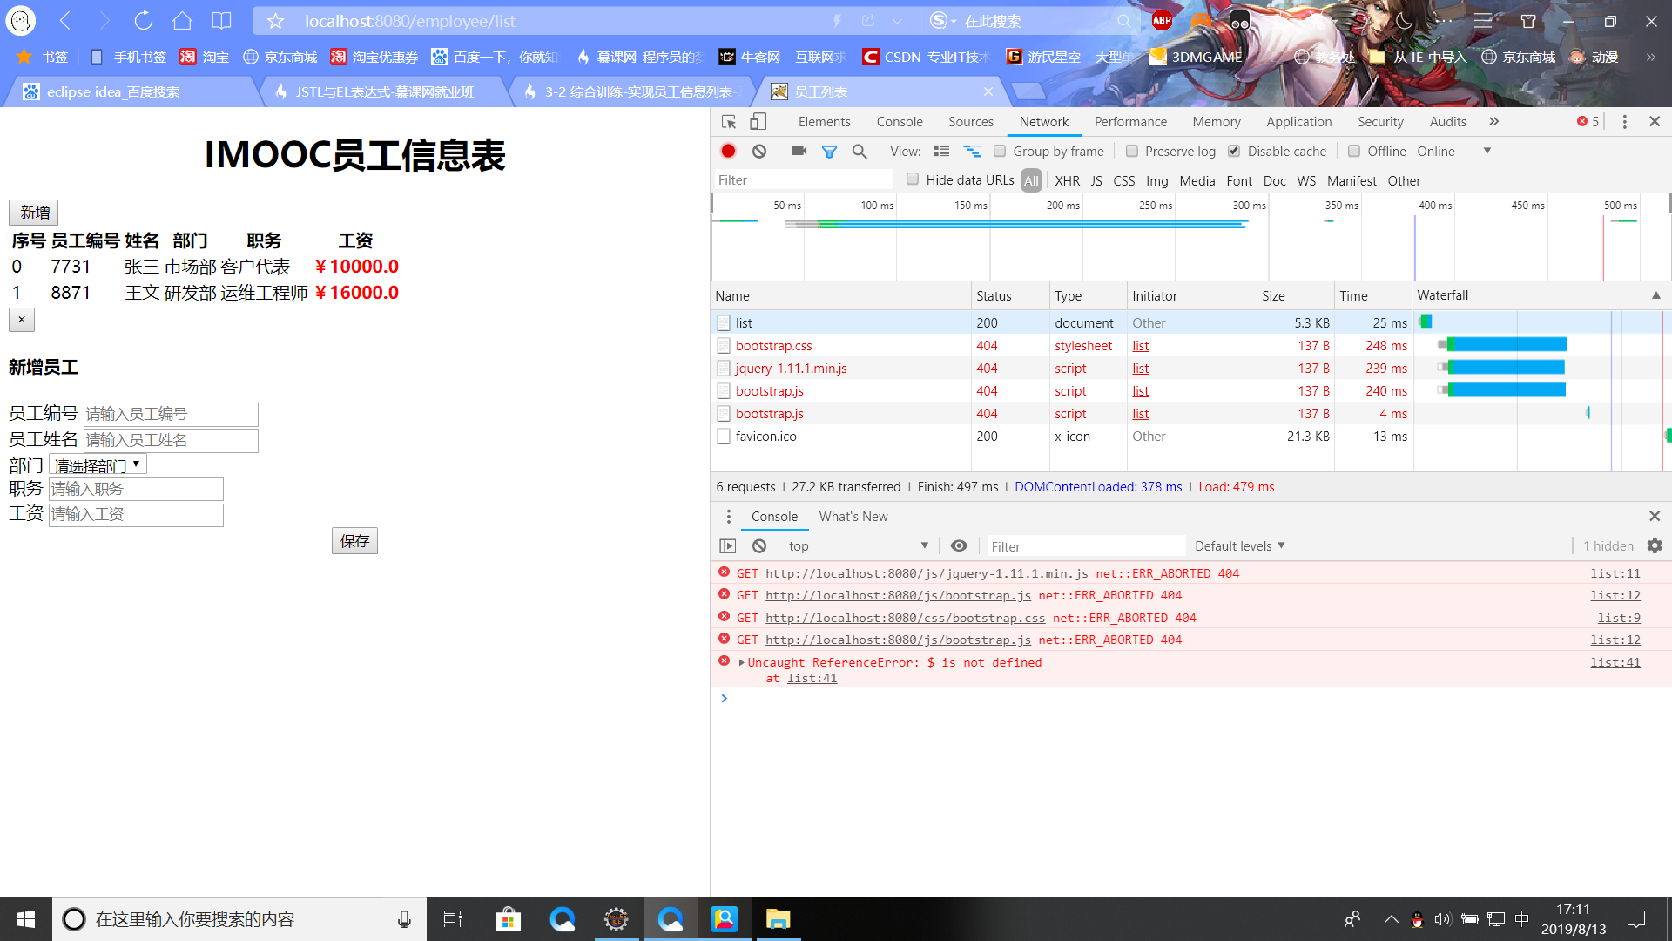Viewport: 1672px width, 941px height.
Task: Stop network recording with the red record button
Action: pyautogui.click(x=728, y=151)
